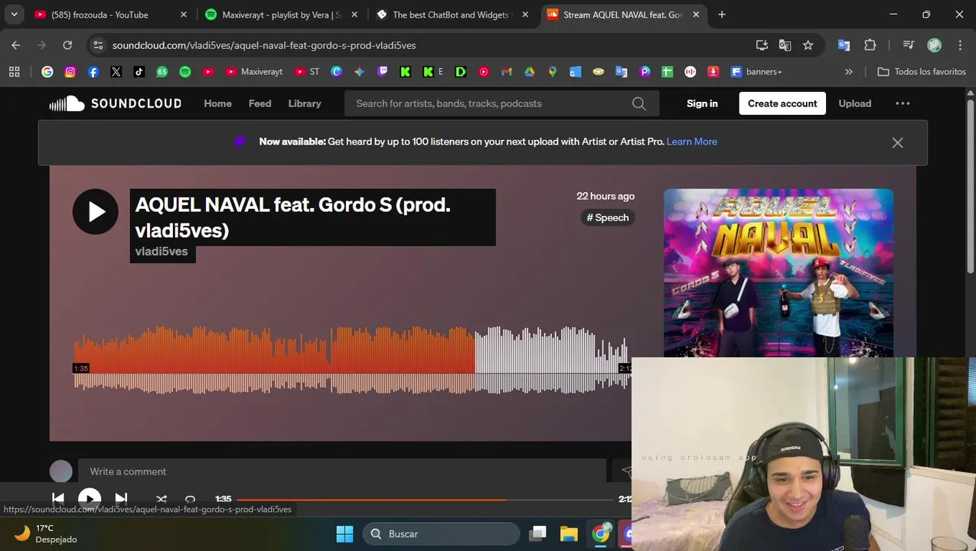Switch to the Maxiverayt Spotify playlist tab

coord(282,15)
